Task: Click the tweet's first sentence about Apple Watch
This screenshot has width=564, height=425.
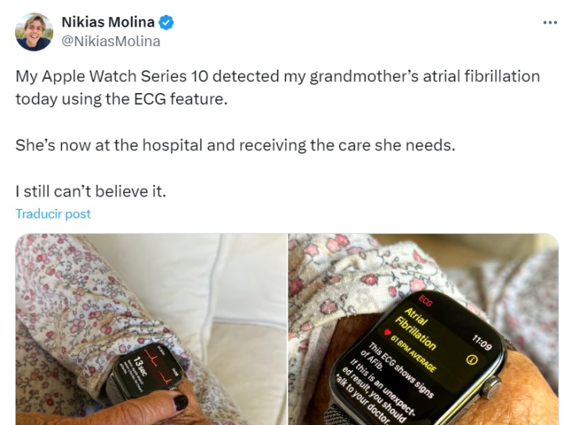Action: 277,88
